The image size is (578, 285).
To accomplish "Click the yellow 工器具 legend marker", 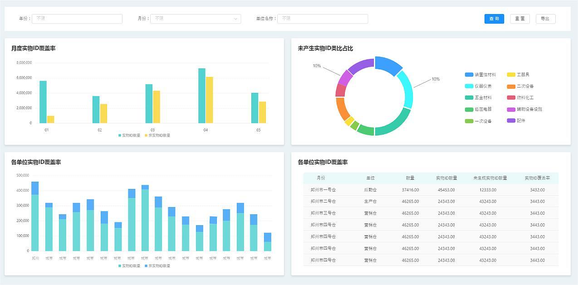I will coord(511,75).
